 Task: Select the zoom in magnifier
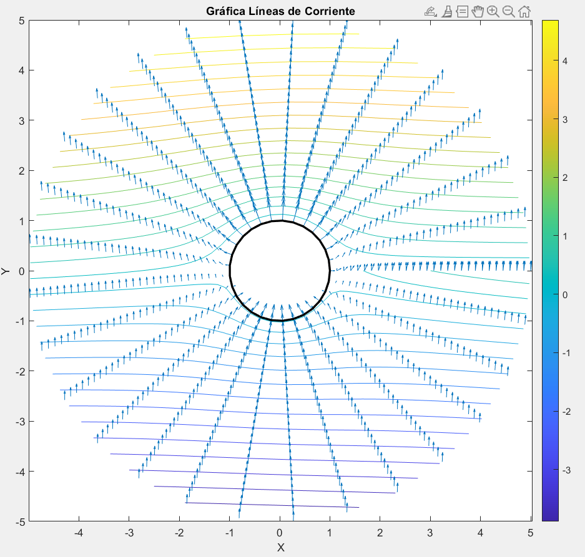point(493,11)
